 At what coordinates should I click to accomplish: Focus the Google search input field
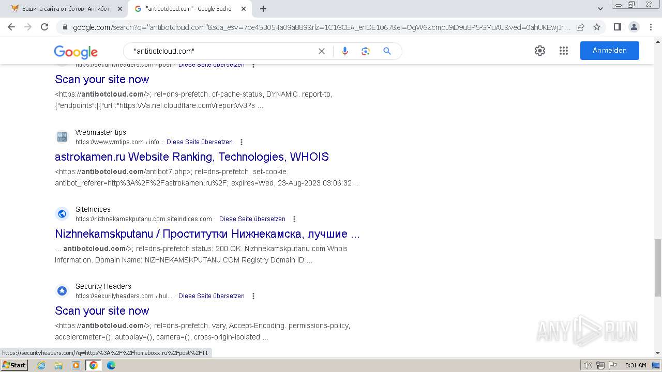pyautogui.click(x=222, y=51)
